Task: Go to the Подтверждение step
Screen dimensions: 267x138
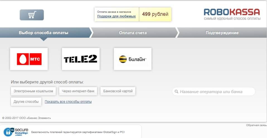Action: [222, 33]
